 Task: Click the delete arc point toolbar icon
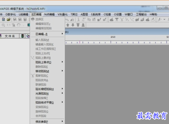click(x=132, y=20)
